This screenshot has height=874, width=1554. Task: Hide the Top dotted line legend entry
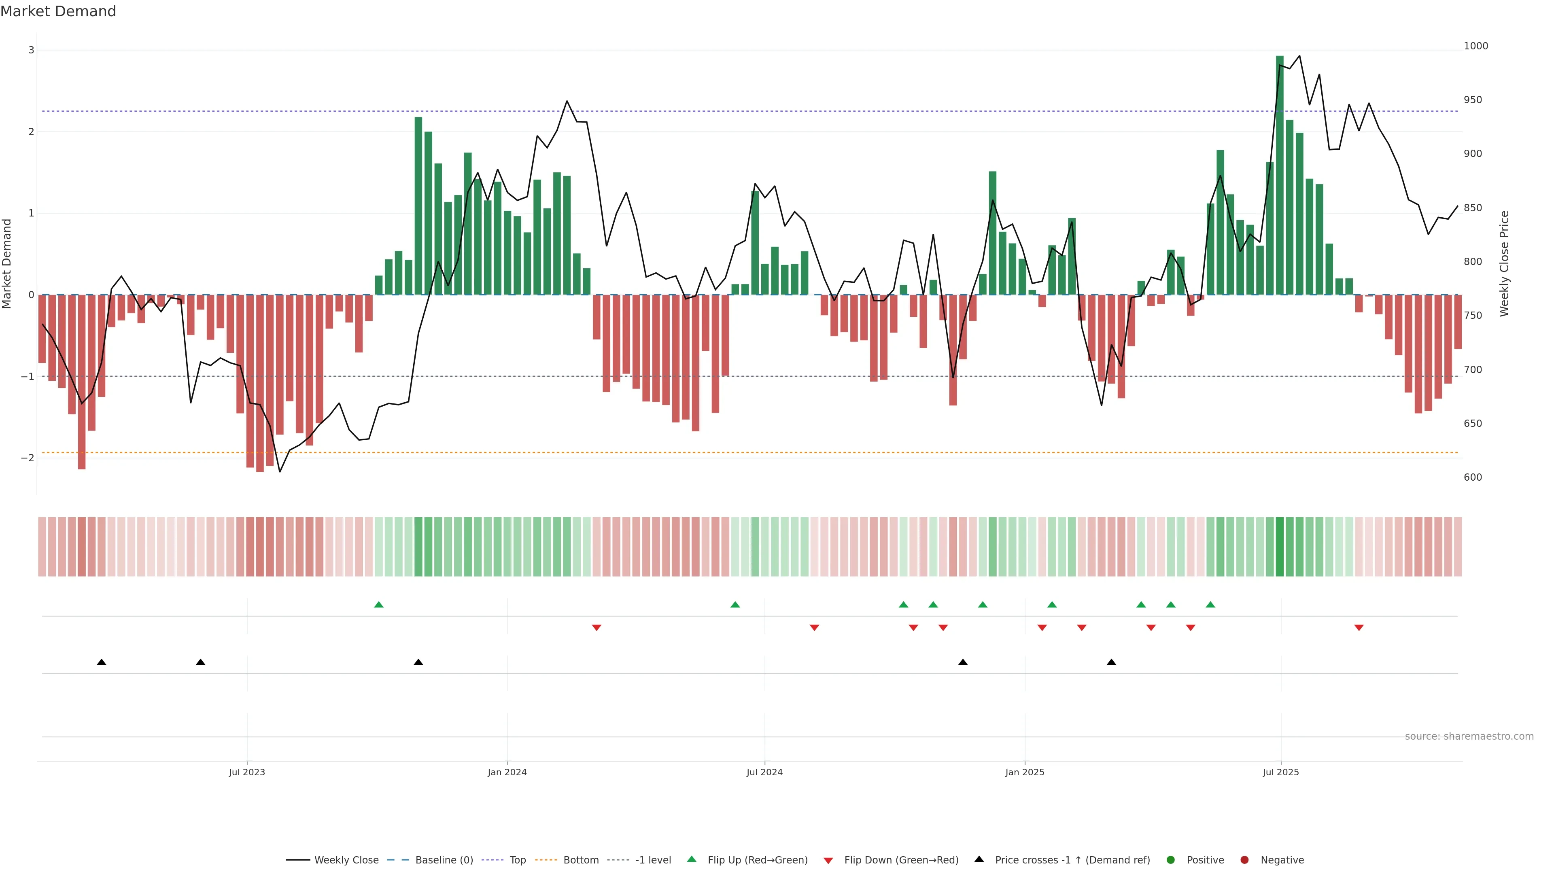point(517,860)
